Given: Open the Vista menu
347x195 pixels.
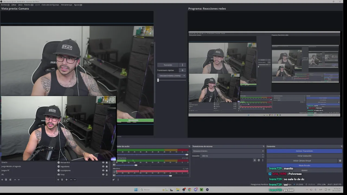Looking at the screenshot, I should click(x=20, y=5).
